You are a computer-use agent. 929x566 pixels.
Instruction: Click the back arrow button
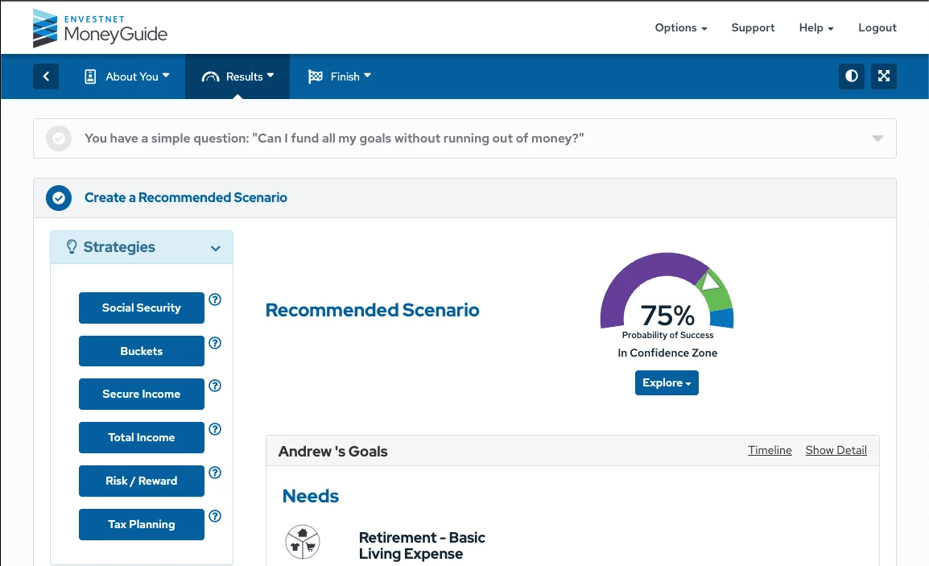point(46,76)
